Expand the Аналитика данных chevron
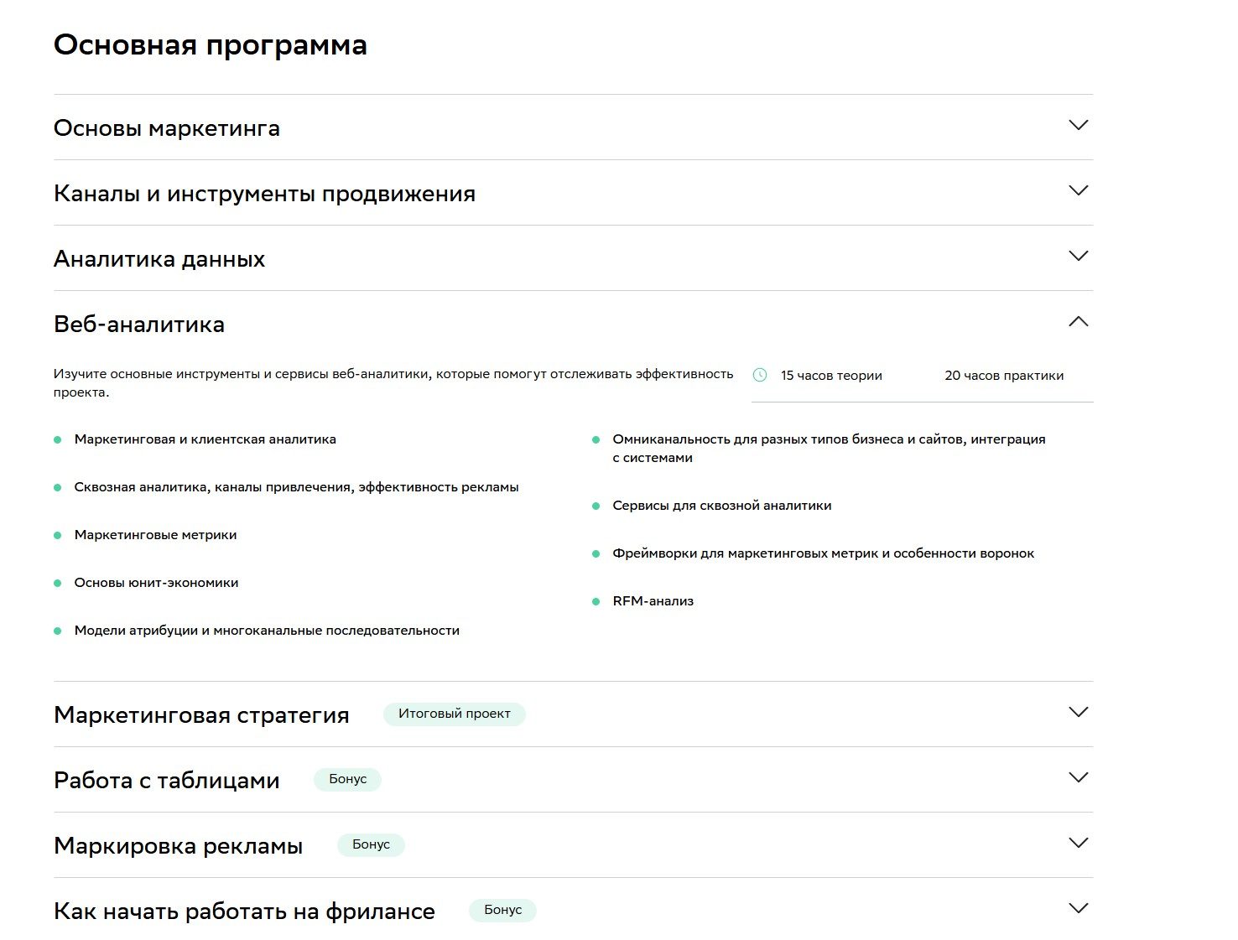 1078,257
